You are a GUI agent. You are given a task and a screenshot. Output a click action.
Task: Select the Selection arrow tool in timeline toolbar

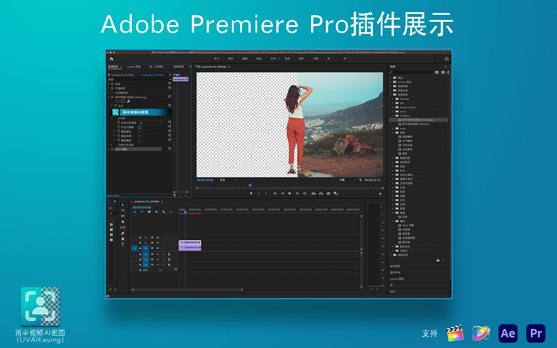pos(123,205)
